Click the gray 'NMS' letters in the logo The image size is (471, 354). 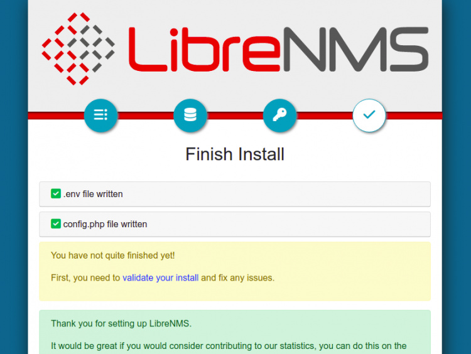click(355, 49)
